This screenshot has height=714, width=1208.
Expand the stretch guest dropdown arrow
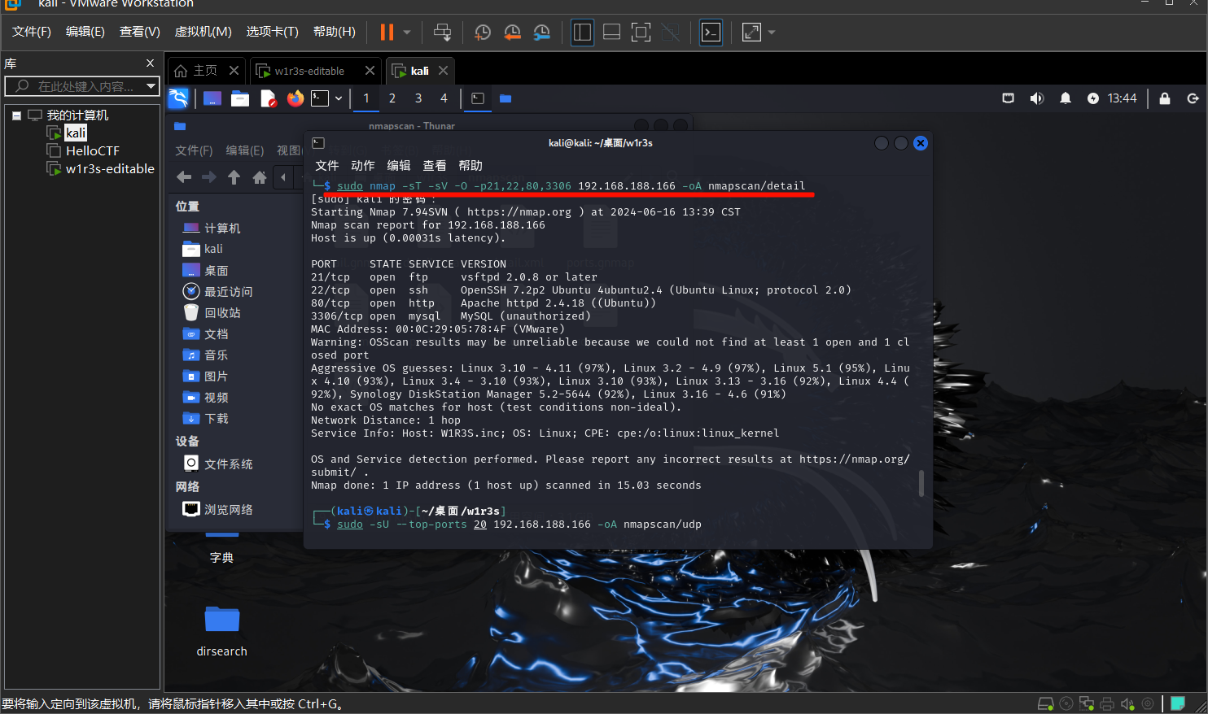772,33
